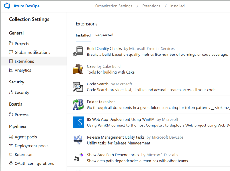The image size is (230, 171).
Task: Click 'Tools for building with Cake.' description
Action: pyautogui.click(x=111, y=72)
